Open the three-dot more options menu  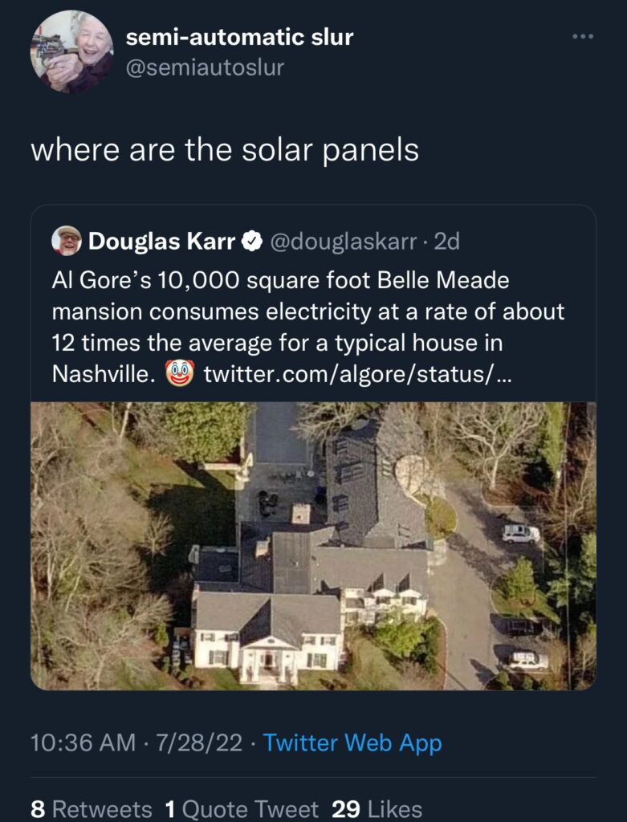click(x=583, y=37)
